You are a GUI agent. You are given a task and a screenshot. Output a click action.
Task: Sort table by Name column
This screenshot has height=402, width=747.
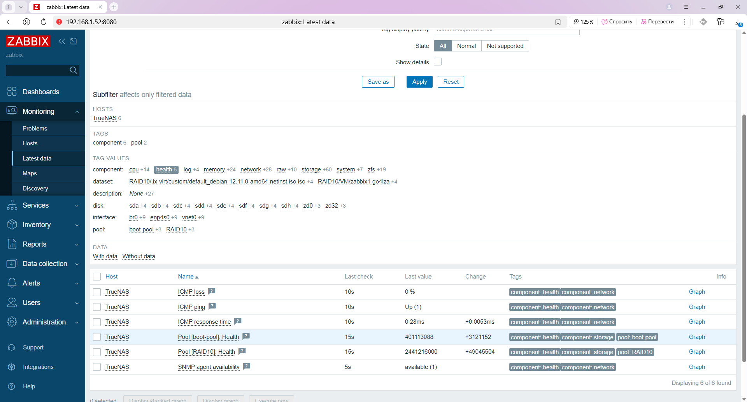tap(188, 277)
